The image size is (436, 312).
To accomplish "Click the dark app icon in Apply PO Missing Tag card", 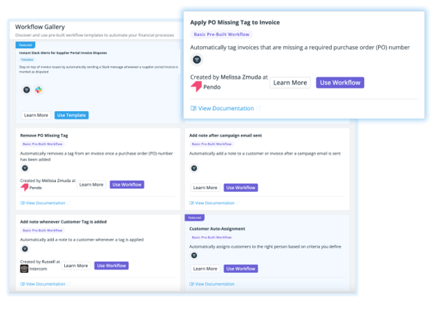I will tap(196, 60).
